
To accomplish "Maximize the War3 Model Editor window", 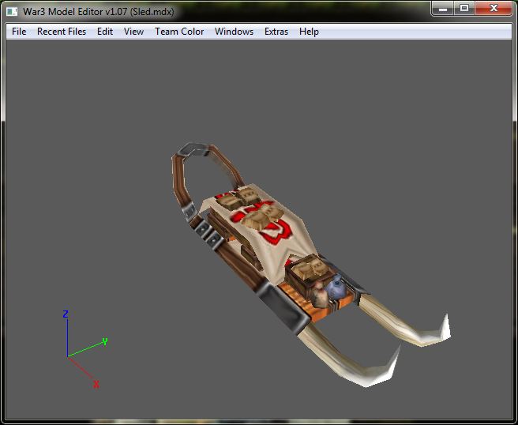I will pos(464,8).
